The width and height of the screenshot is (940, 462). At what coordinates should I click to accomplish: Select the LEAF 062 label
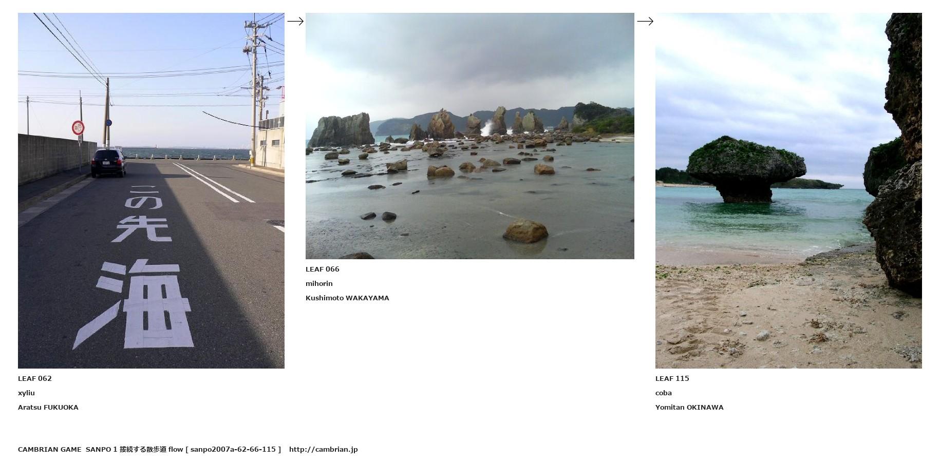coord(35,378)
